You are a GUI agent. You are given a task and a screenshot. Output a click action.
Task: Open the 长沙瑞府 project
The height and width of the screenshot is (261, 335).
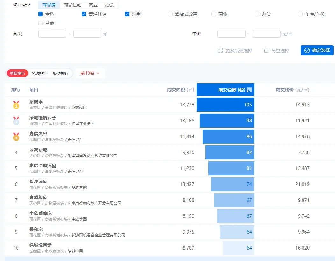(x=38, y=181)
